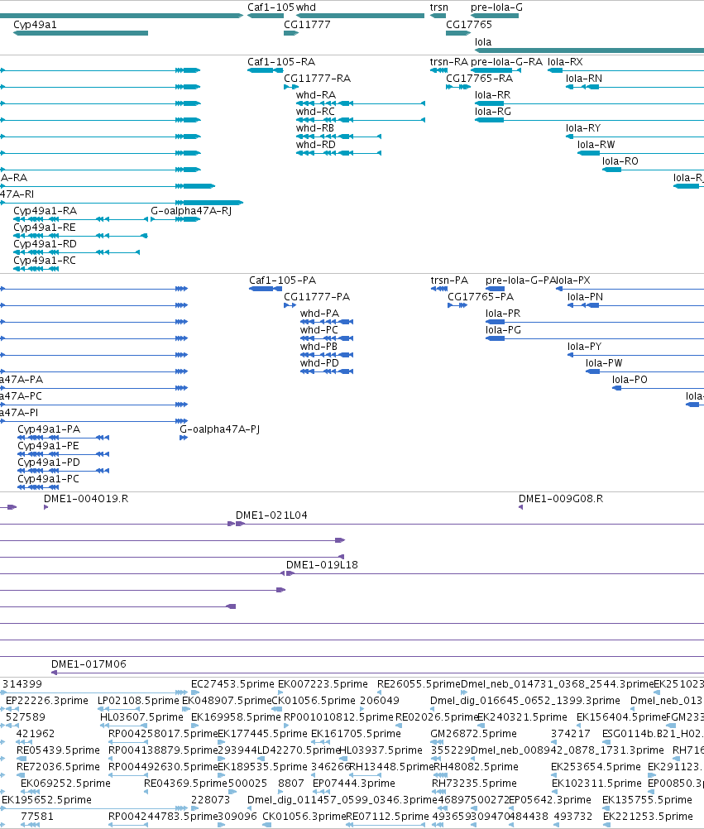The image size is (704, 829).
Task: Select protein CG11777-PA label
Action: (x=317, y=297)
